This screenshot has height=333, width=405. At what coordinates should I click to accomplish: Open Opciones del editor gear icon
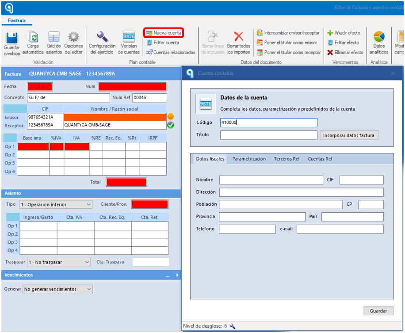point(73,37)
